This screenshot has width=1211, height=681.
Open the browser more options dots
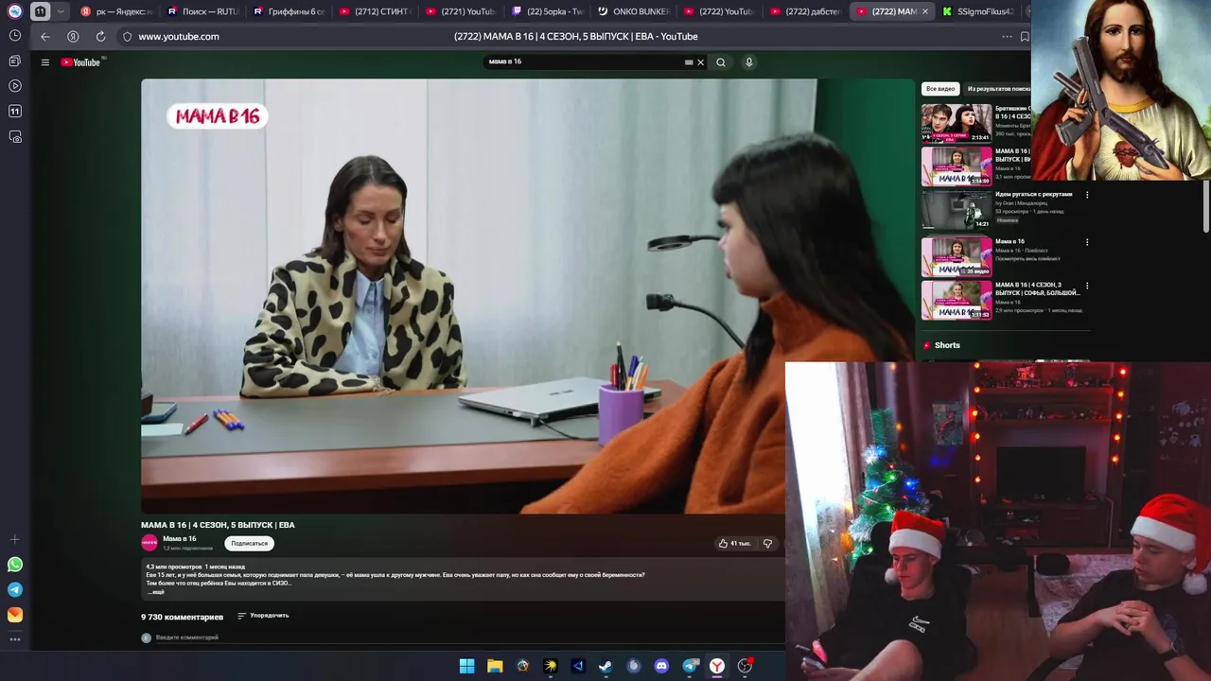click(1007, 37)
